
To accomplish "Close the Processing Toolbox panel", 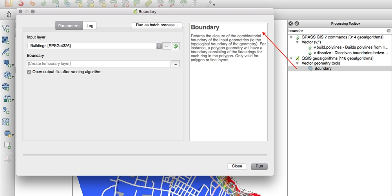I will tap(290, 24).
